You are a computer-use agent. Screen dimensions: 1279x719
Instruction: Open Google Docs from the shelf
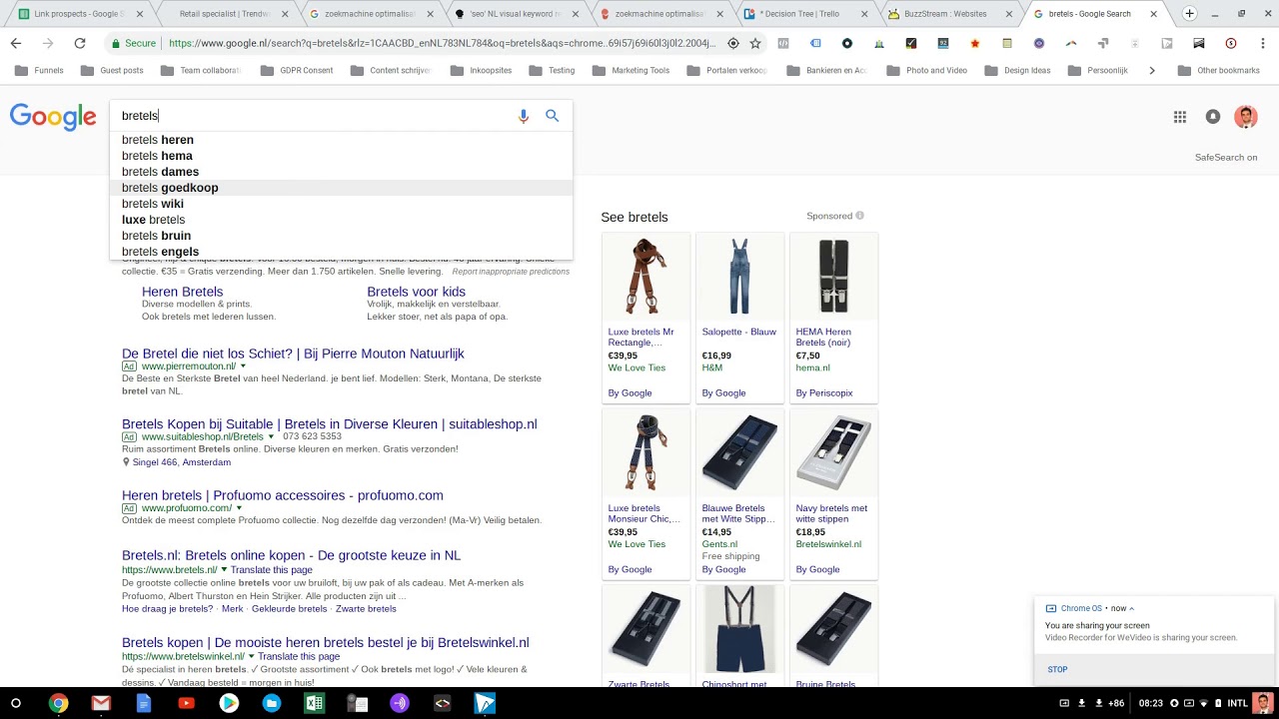coord(144,703)
